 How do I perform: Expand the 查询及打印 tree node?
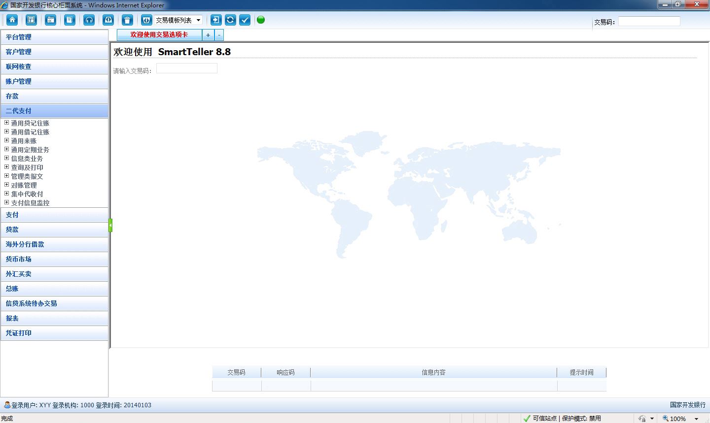(x=7, y=167)
